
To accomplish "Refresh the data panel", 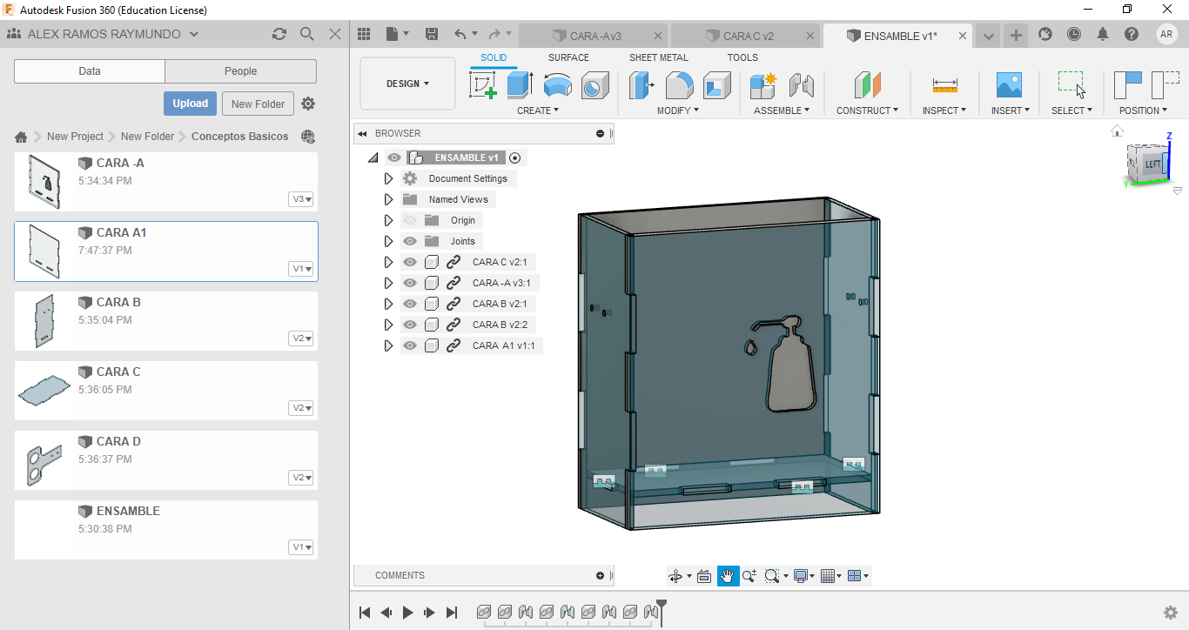I will [x=279, y=34].
